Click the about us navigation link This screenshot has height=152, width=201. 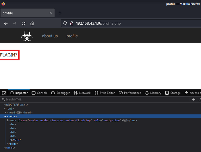click(50, 36)
